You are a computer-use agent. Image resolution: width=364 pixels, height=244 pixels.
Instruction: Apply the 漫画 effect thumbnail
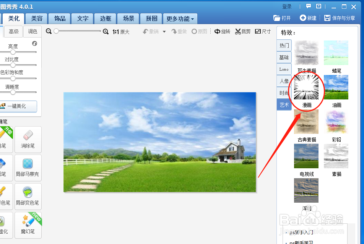(306, 87)
